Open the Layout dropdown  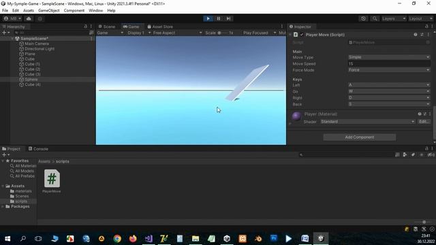[420, 18]
